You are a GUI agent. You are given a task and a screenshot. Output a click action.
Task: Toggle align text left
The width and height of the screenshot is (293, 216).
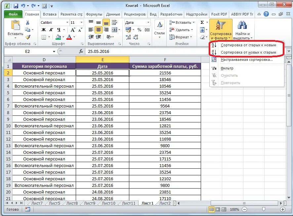coord(91,30)
